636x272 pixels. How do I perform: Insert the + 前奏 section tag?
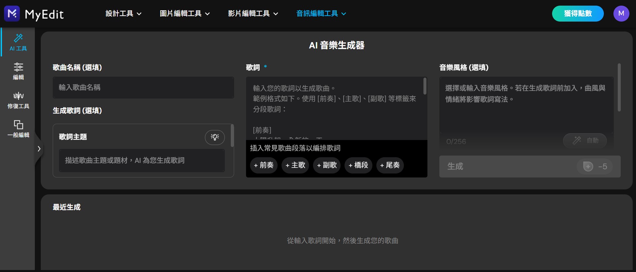264,165
